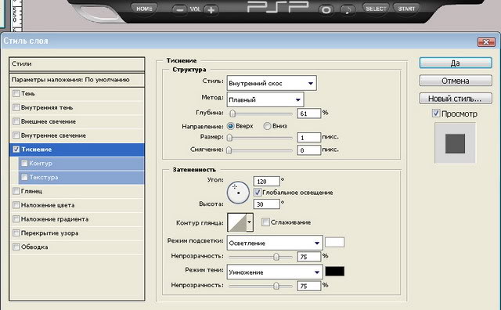Click the Глубина slider handle
501x310 pixels.
tap(232, 114)
